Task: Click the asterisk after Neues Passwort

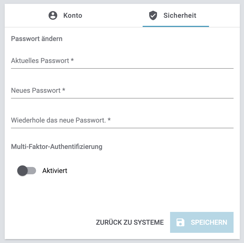Action: [x=63, y=90]
